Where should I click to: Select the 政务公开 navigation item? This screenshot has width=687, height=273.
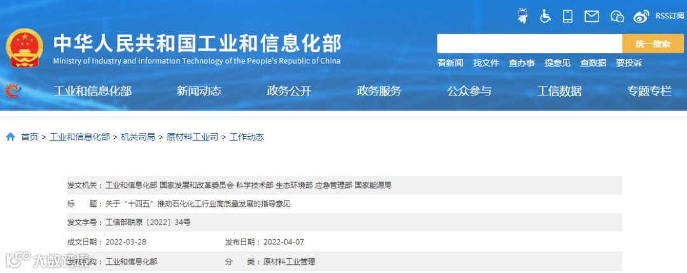[289, 91]
